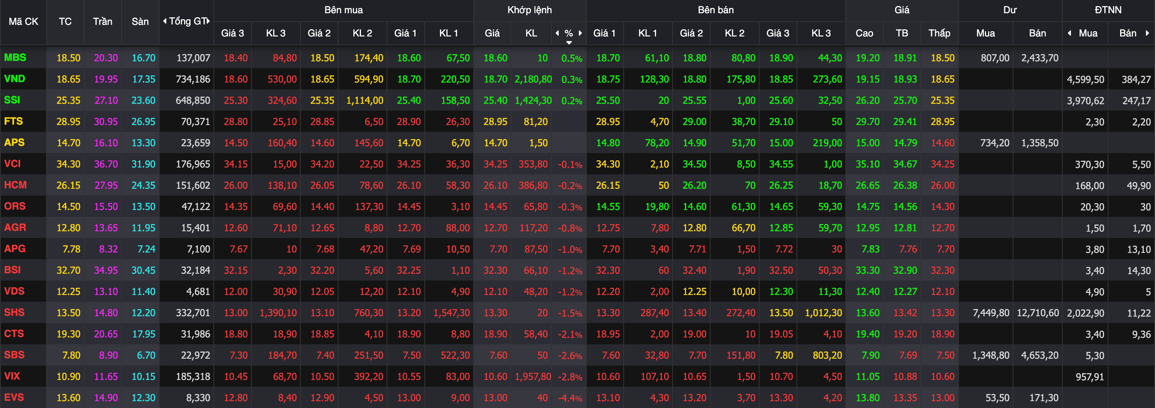Select the Bên bán group header
The width and height of the screenshot is (1155, 408).
(x=715, y=10)
